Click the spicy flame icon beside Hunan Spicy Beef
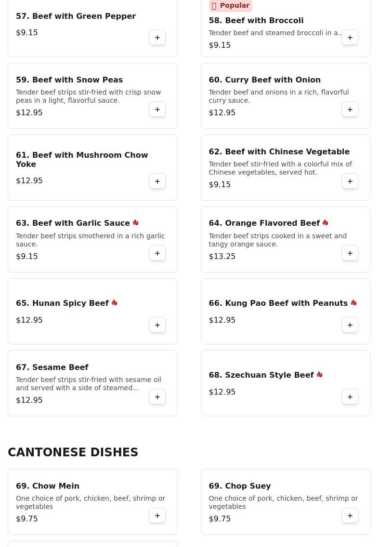 (x=115, y=303)
